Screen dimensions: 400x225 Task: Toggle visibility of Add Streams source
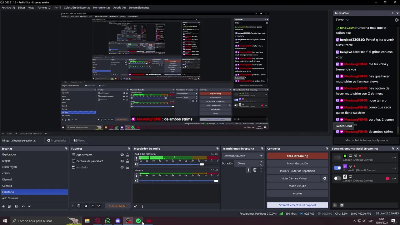click(122, 155)
